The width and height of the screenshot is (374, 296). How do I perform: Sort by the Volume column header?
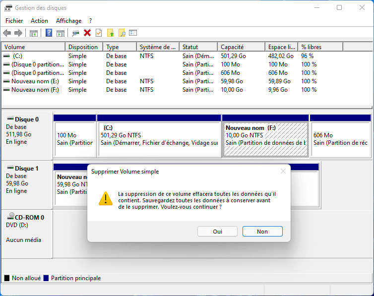tap(33, 47)
